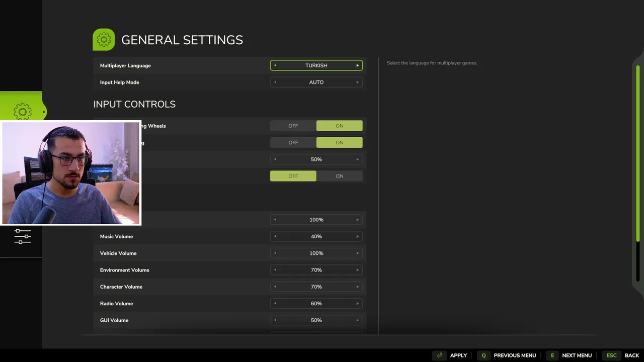Change Input Help Mode with the right arrow
The width and height of the screenshot is (644, 362).
(358, 82)
